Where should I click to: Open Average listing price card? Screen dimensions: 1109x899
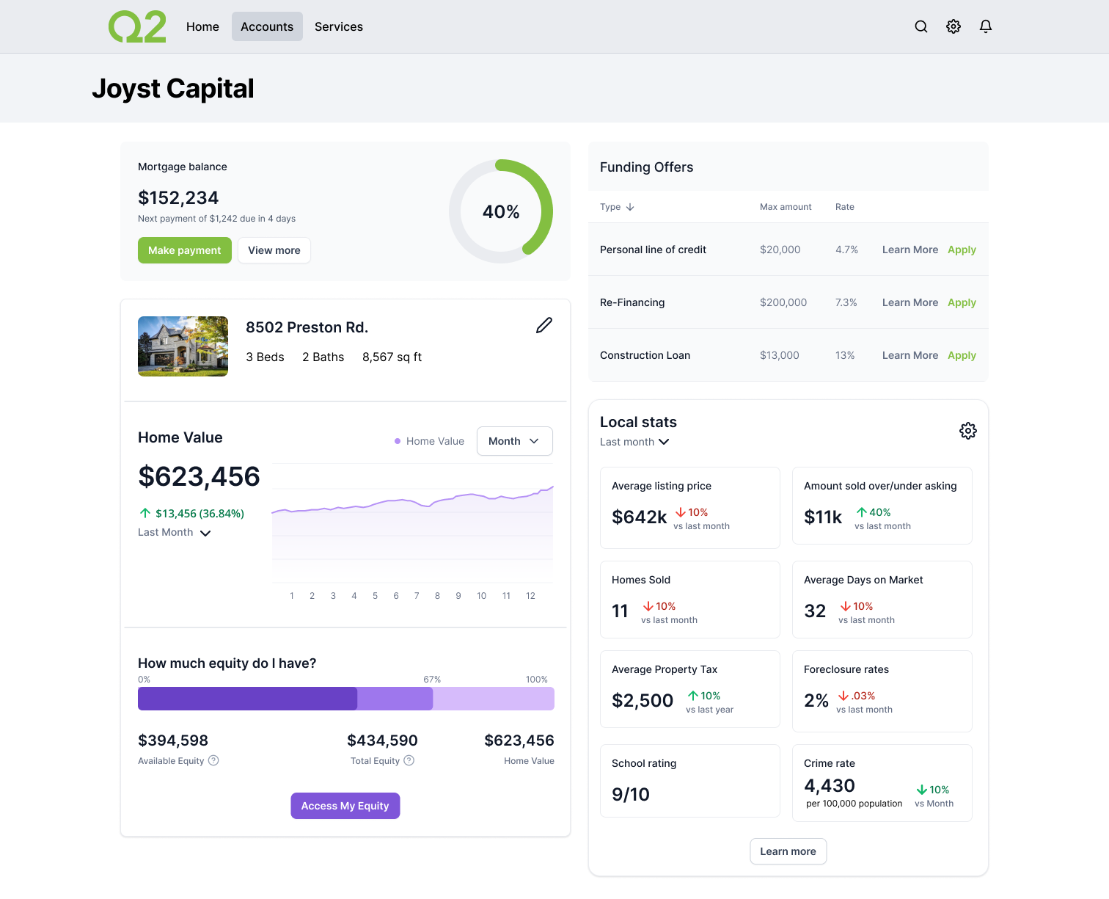pos(690,508)
